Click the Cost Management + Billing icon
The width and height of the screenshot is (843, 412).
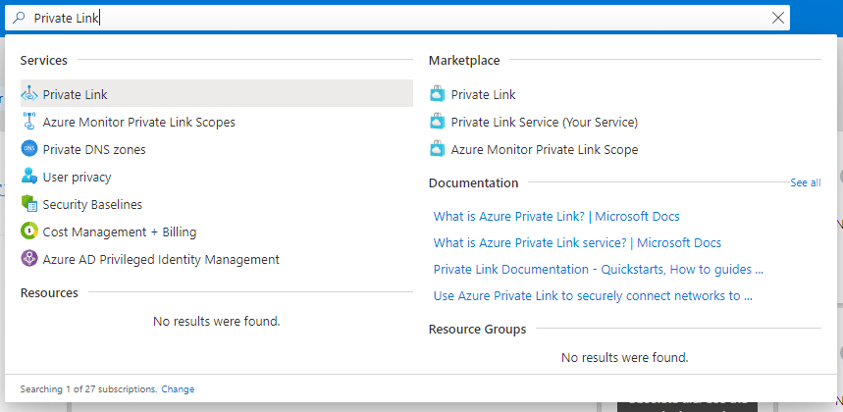[x=29, y=232]
